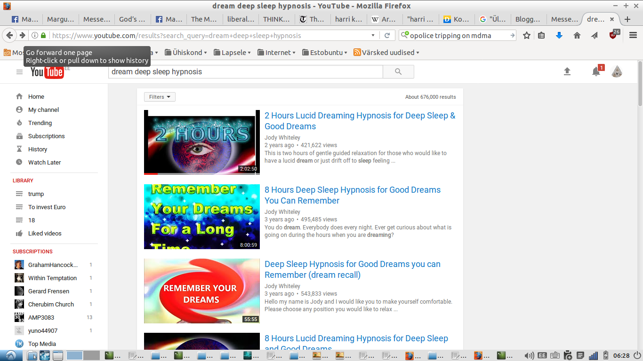Click the Remember Your Dreams red thumbnail
643x361 pixels.
201,291
